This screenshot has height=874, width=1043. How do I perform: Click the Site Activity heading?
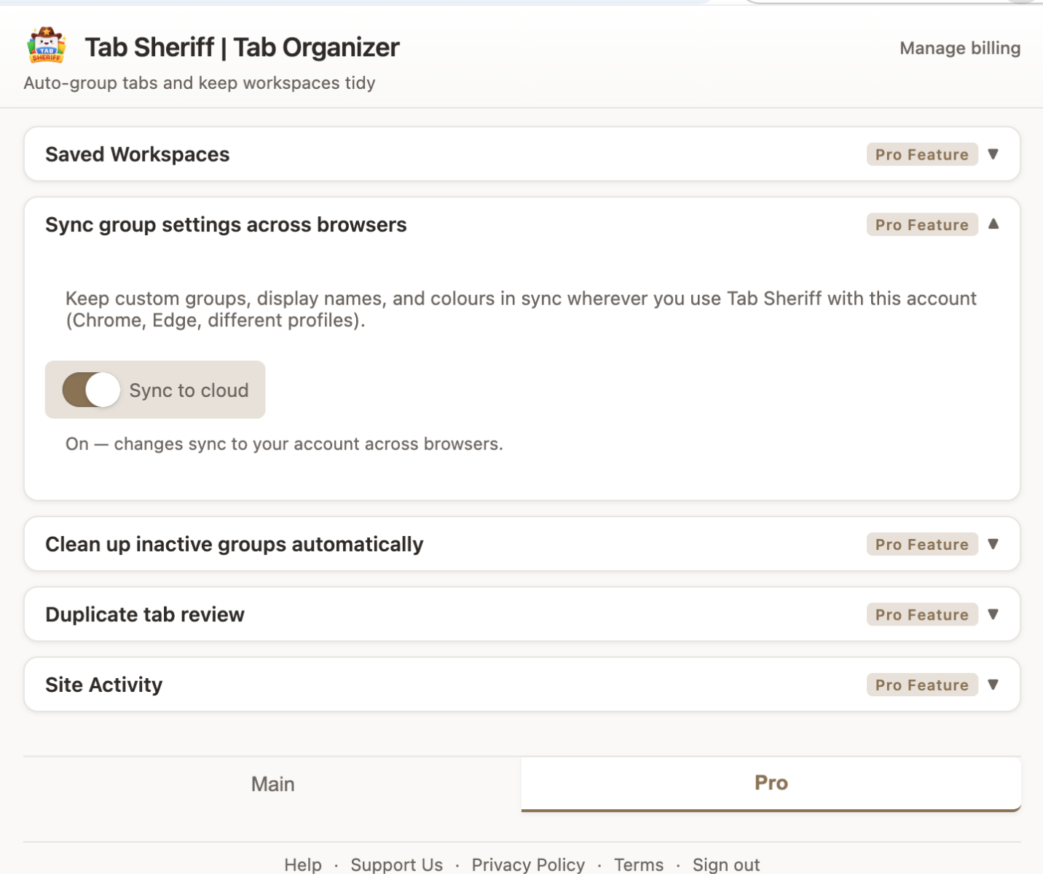[103, 685]
